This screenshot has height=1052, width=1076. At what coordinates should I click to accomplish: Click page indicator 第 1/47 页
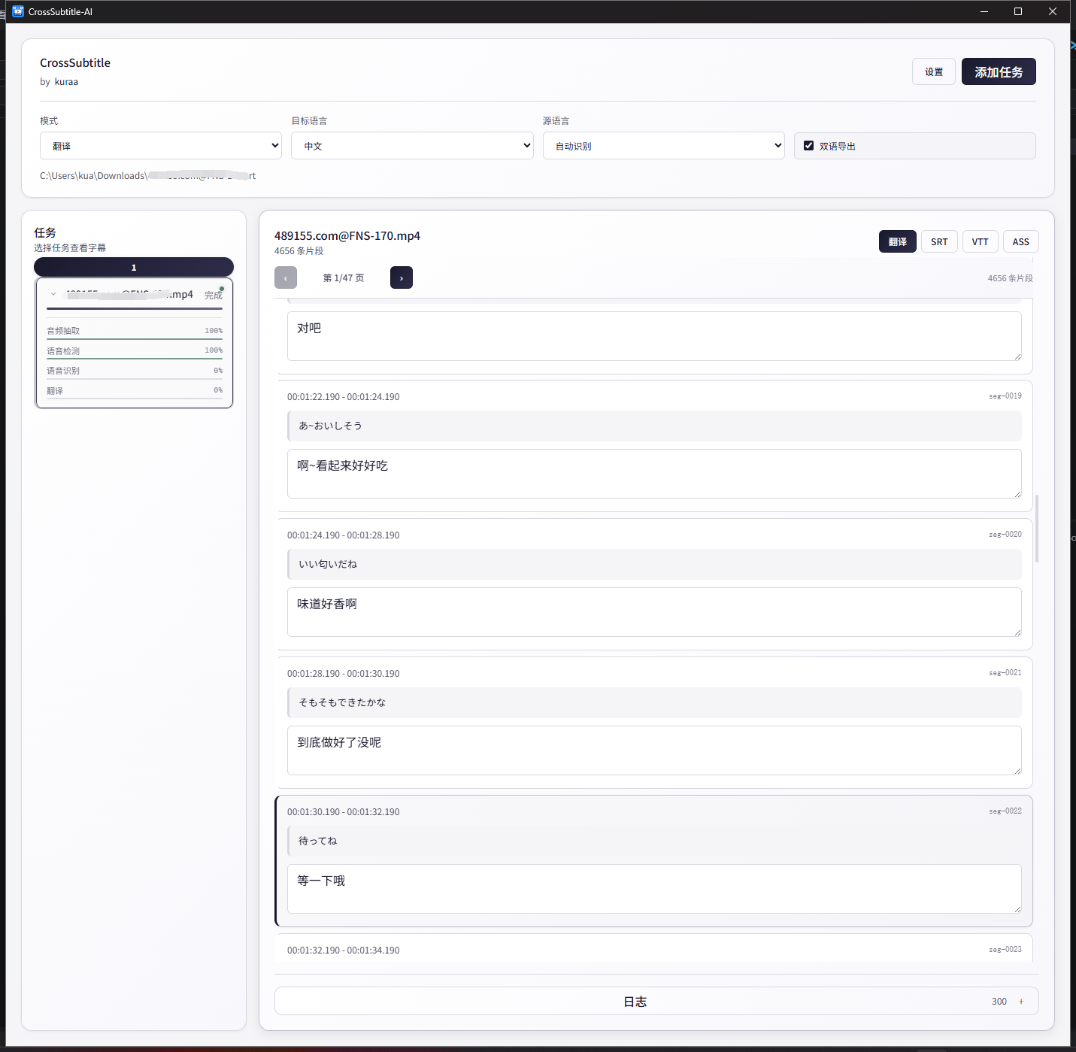(x=344, y=277)
